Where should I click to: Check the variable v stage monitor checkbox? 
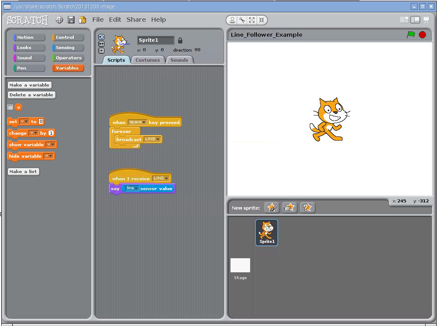coord(10,107)
